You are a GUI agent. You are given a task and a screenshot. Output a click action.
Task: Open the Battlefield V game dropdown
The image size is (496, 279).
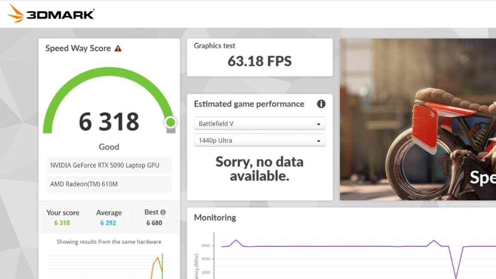coord(260,124)
